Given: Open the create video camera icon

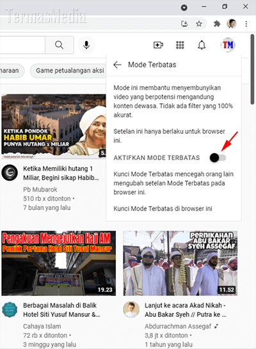Looking at the screenshot, I should pos(158,45).
